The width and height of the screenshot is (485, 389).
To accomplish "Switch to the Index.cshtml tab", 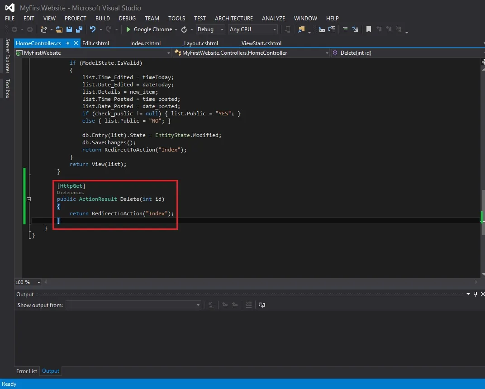I will (x=145, y=43).
